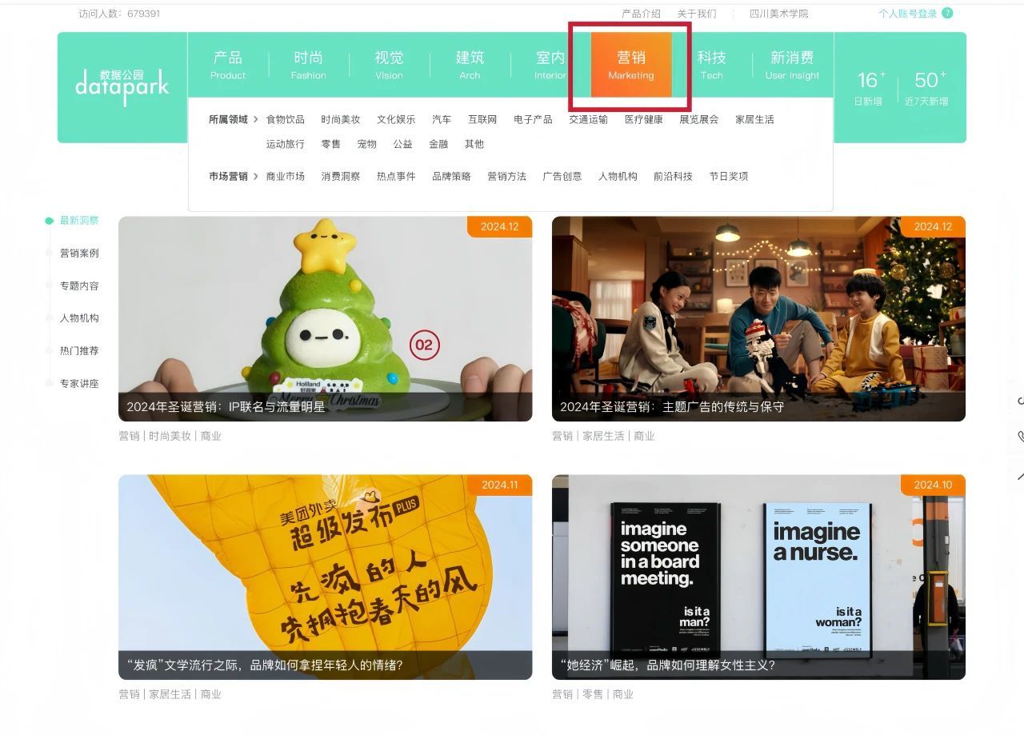Open 个人账号登录 login link
The image size is (1024, 735).
[907, 14]
